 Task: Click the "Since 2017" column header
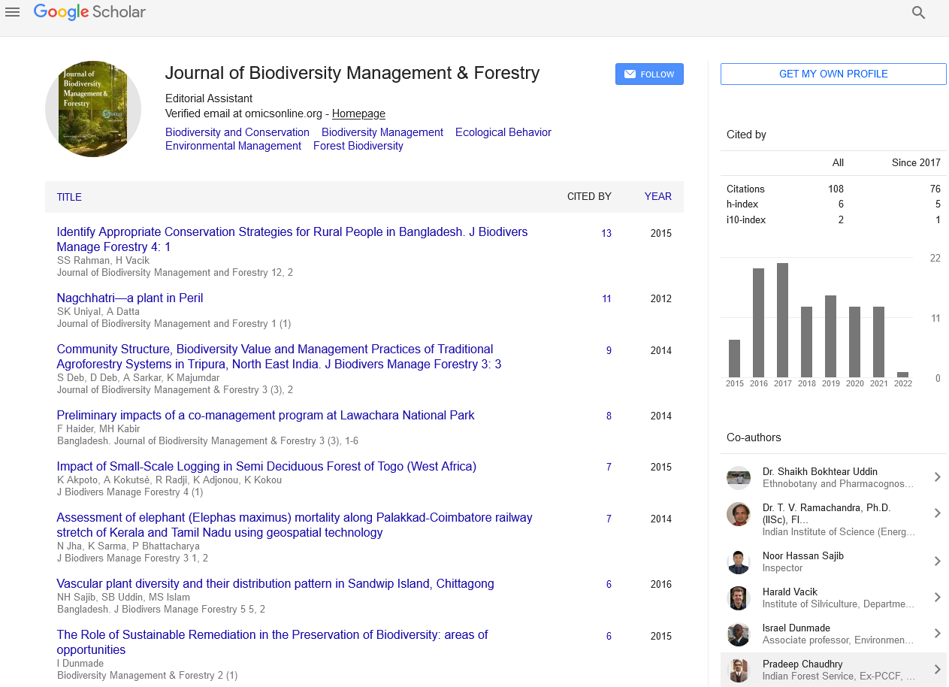pyautogui.click(x=916, y=162)
